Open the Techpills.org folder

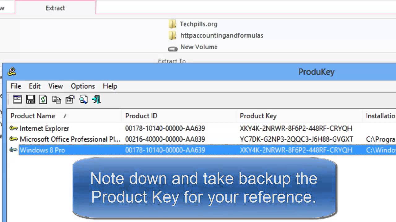(198, 24)
